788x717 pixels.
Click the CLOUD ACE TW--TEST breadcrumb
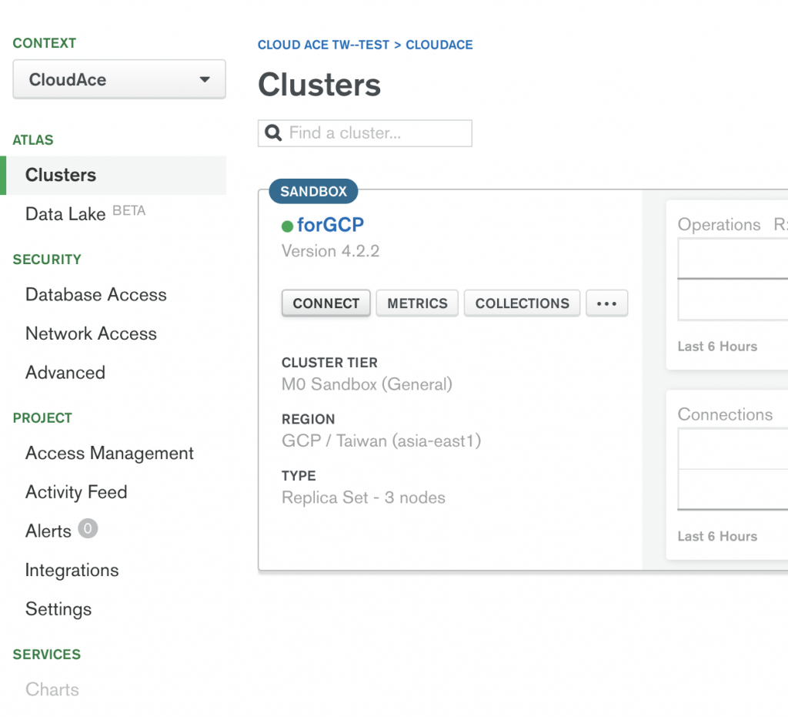coord(324,45)
